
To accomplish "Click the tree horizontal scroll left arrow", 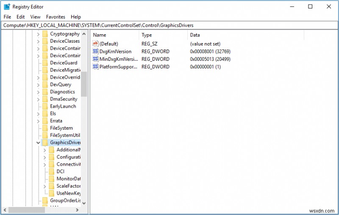I will (5, 210).
